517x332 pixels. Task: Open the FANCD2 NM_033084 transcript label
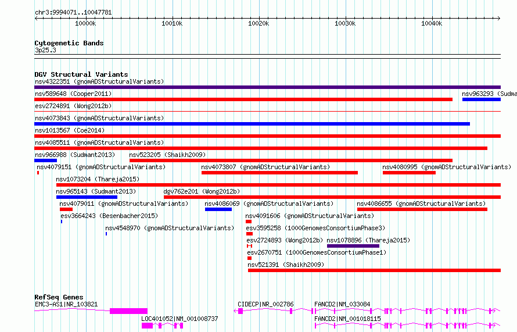pyautogui.click(x=342, y=304)
